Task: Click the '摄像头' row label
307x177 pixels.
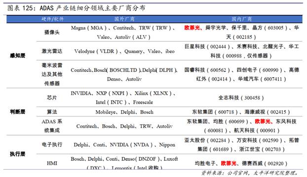Action: coord(52,32)
